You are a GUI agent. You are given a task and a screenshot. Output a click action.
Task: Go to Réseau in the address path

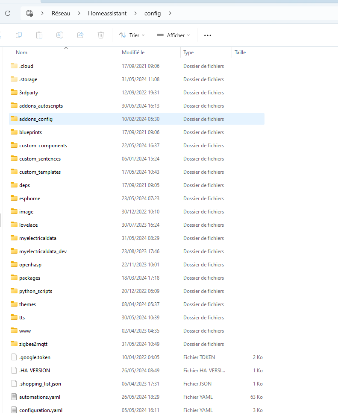(61, 13)
